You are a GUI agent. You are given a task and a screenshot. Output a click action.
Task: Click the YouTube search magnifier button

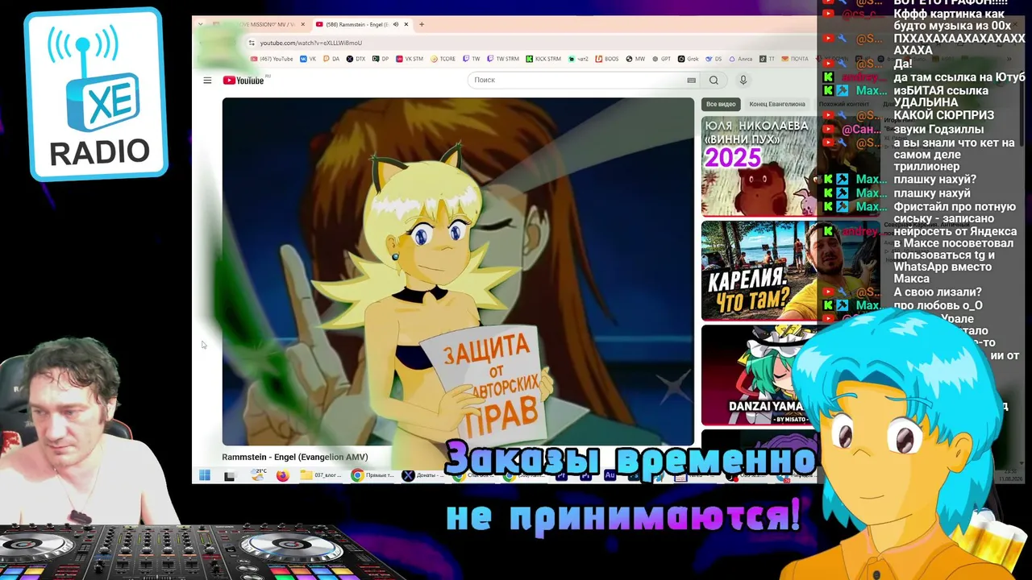pos(714,81)
